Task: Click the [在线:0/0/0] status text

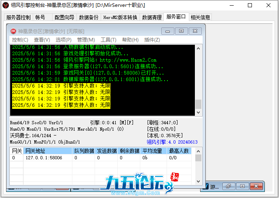Action: [x=161, y=129]
